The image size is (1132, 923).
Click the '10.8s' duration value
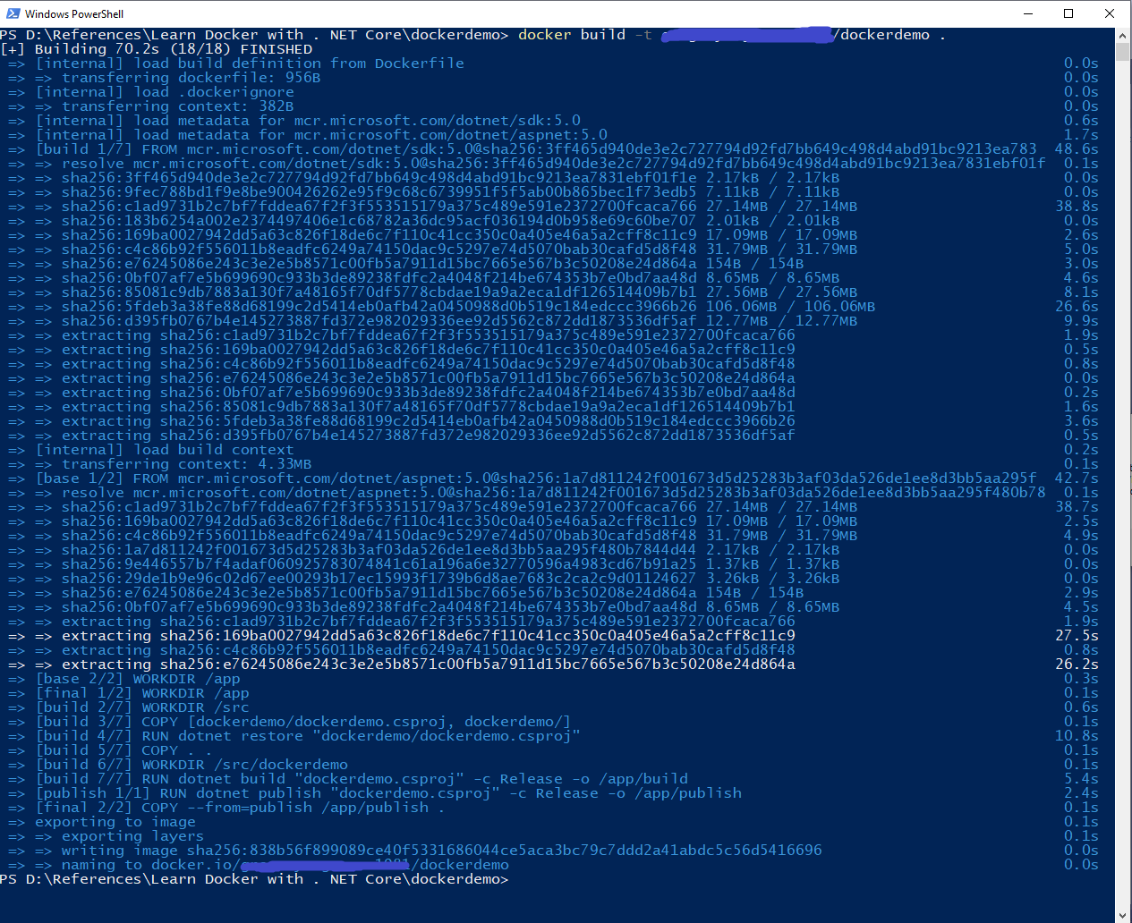[x=1077, y=736]
